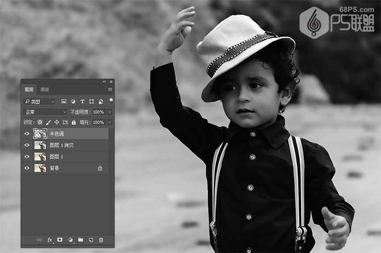Screen dimensions: 381x253
Task: Lock layer position move icon
Action: pos(56,122)
